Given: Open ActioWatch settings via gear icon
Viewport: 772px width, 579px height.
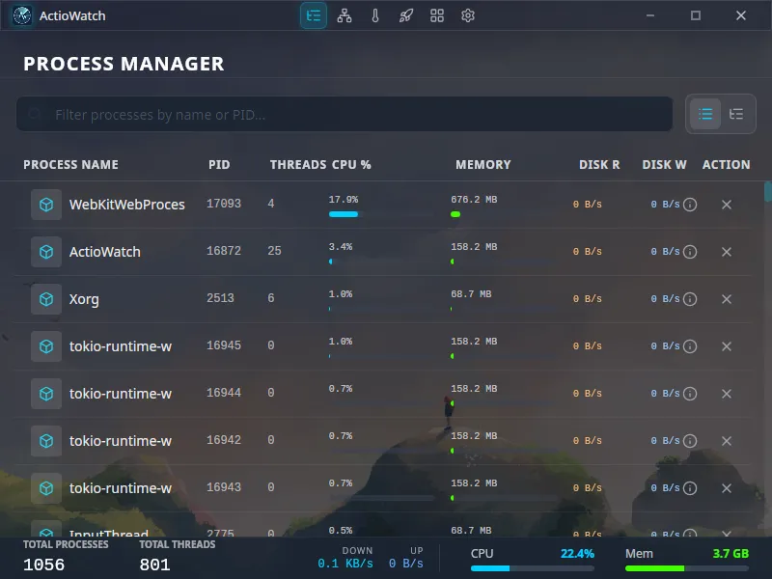Looking at the screenshot, I should (x=468, y=15).
